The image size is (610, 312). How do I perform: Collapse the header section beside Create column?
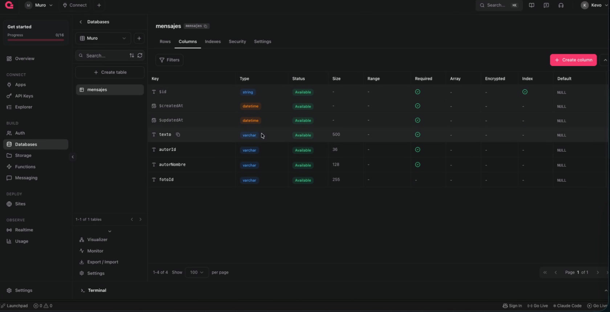tap(605, 60)
